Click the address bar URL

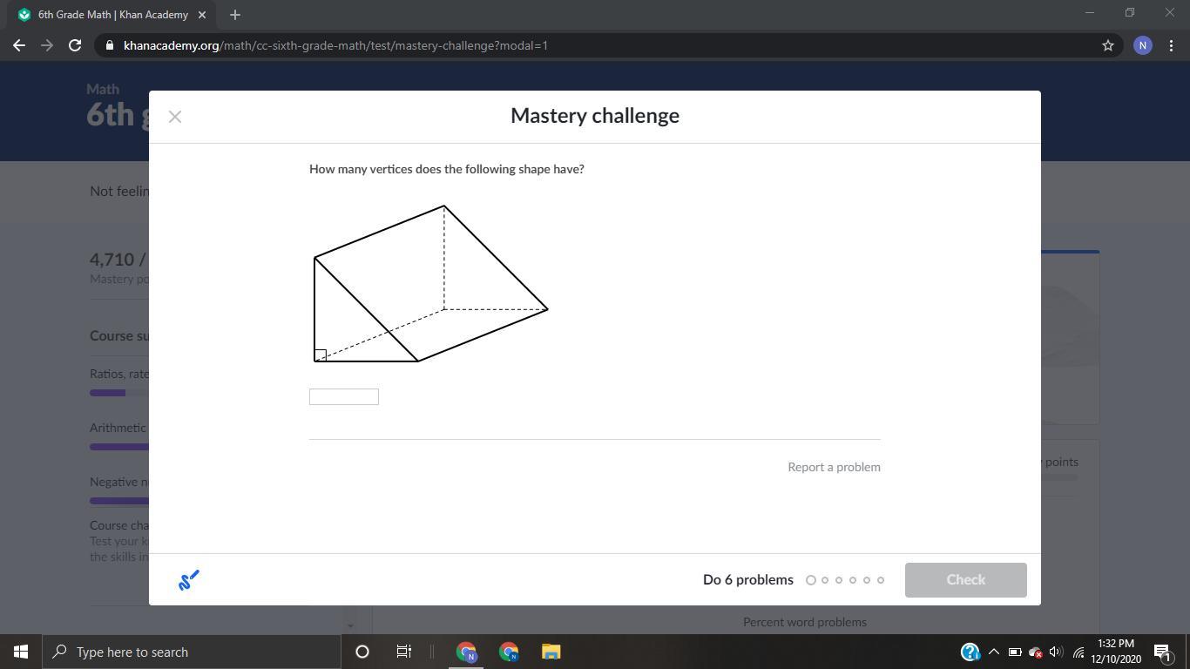coord(335,45)
